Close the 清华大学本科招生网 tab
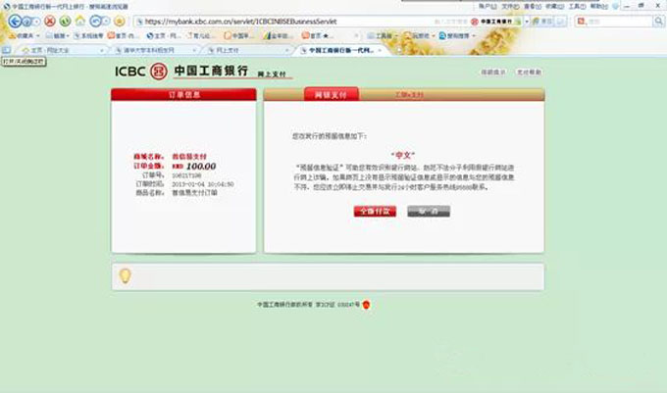 click(194, 50)
